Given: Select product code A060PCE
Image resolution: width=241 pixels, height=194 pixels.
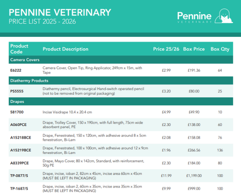Looking at the screenshot, I should tap(19, 125).
